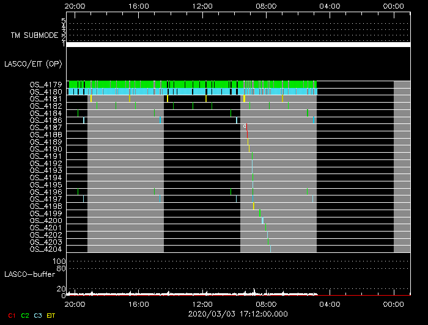Click the white TM submode 1 bar
Image resolution: width=428 pixels, height=325 pixels.
point(238,45)
